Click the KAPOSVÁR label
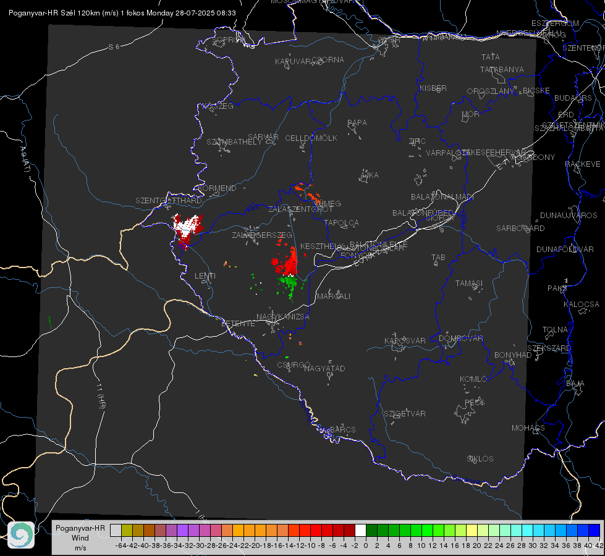 coord(405,340)
